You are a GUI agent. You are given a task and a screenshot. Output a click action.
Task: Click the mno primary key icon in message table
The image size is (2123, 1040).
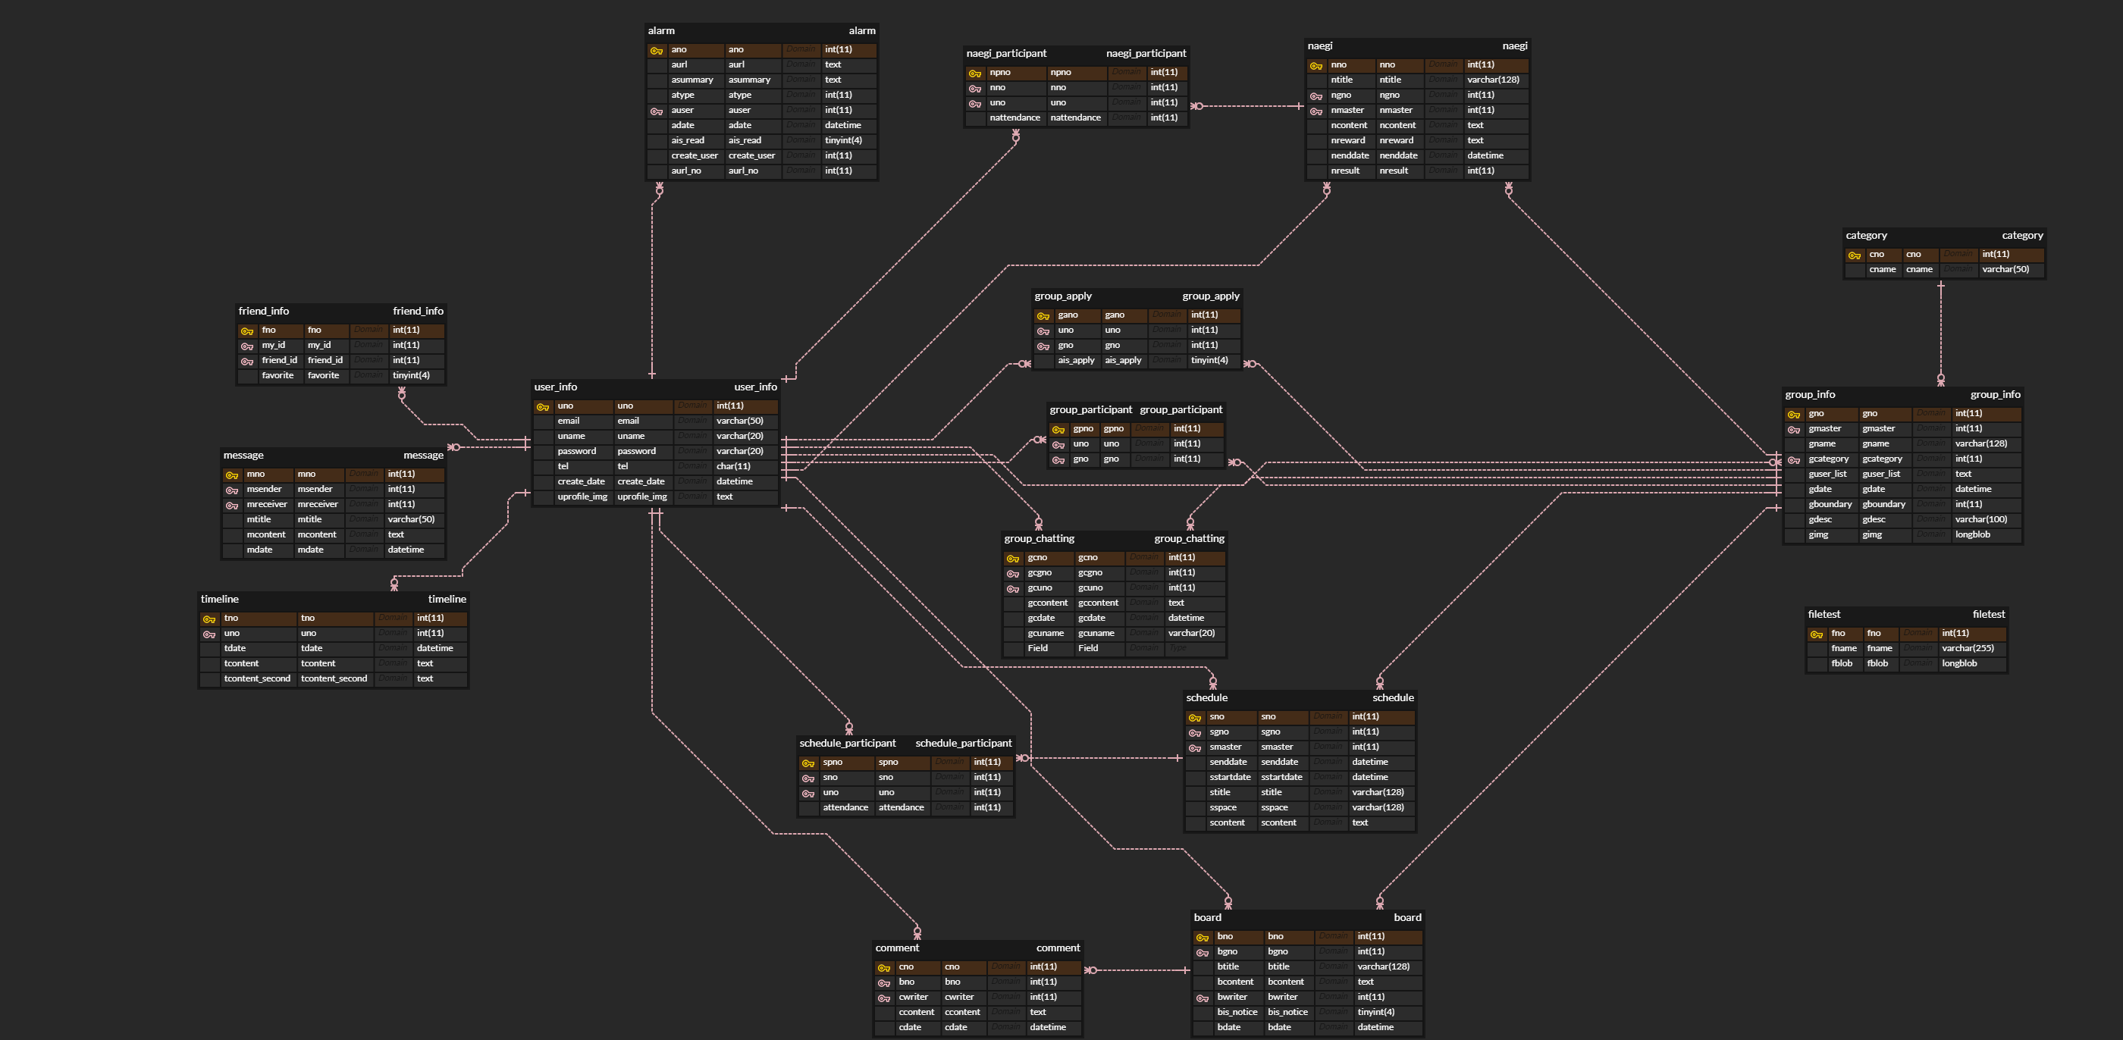tap(233, 475)
